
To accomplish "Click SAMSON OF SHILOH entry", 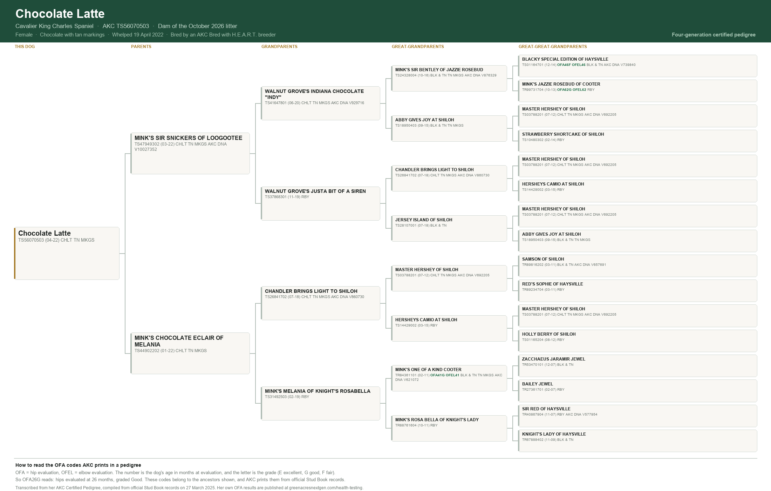I will [x=637, y=266].
